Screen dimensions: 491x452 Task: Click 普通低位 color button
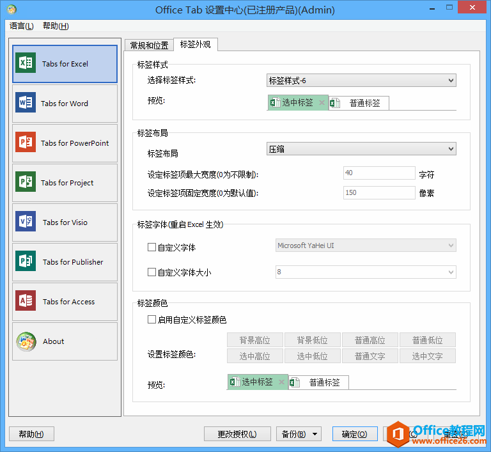click(x=428, y=340)
